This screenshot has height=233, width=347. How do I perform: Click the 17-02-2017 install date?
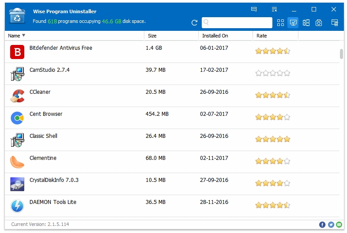[x=214, y=70]
